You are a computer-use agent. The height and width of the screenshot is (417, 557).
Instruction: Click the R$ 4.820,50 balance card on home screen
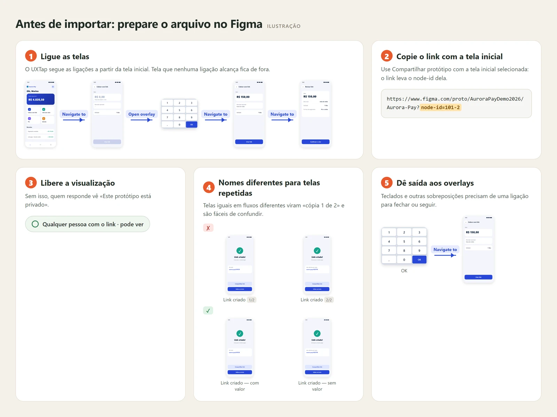pyautogui.click(x=41, y=99)
